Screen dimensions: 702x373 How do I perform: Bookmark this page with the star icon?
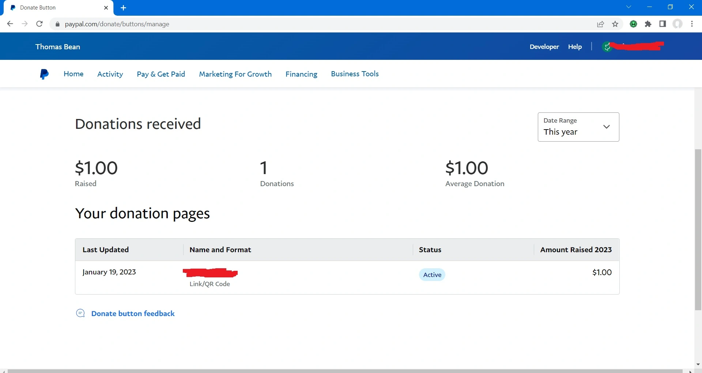coord(615,24)
